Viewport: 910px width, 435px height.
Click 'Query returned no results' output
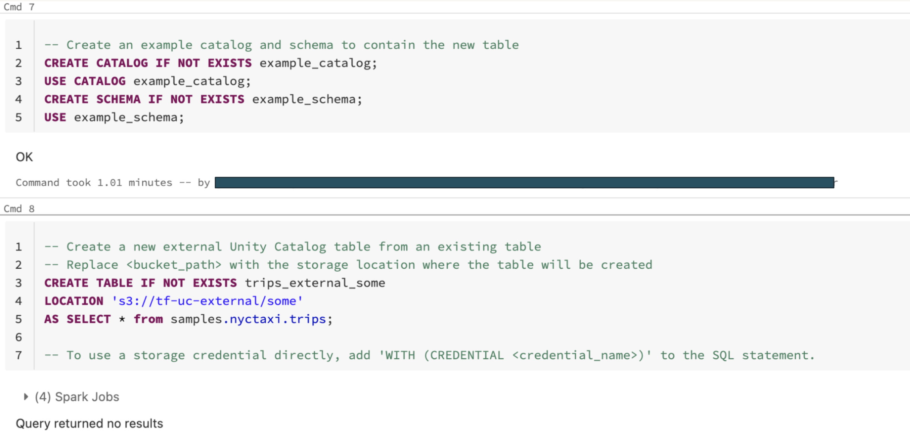89,423
